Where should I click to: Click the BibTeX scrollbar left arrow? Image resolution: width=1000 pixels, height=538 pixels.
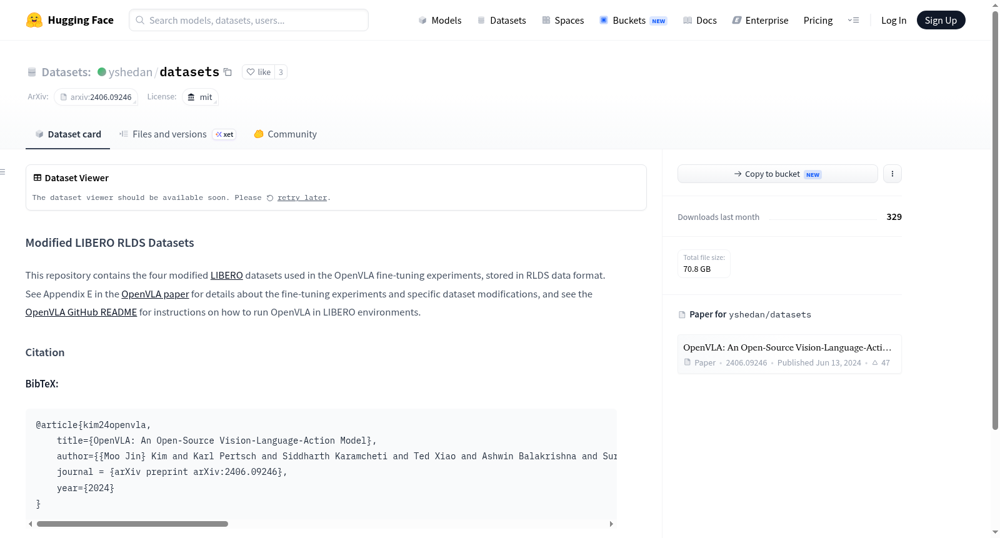[x=30, y=524]
